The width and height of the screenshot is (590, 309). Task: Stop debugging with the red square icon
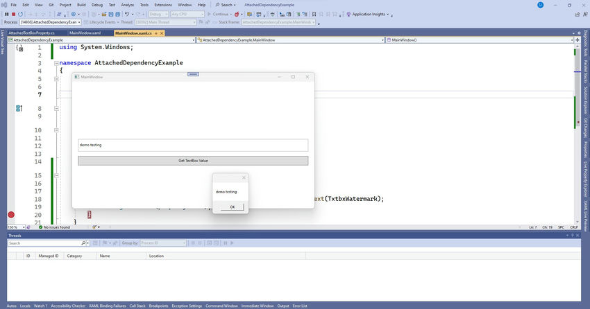pos(14,15)
